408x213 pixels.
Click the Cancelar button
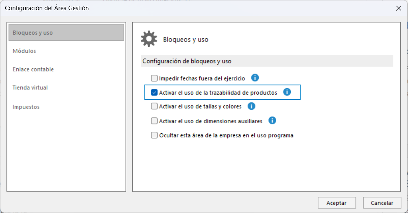382,203
